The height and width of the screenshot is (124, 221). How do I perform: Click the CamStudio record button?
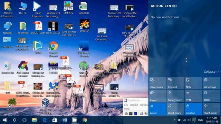pos(126,114)
